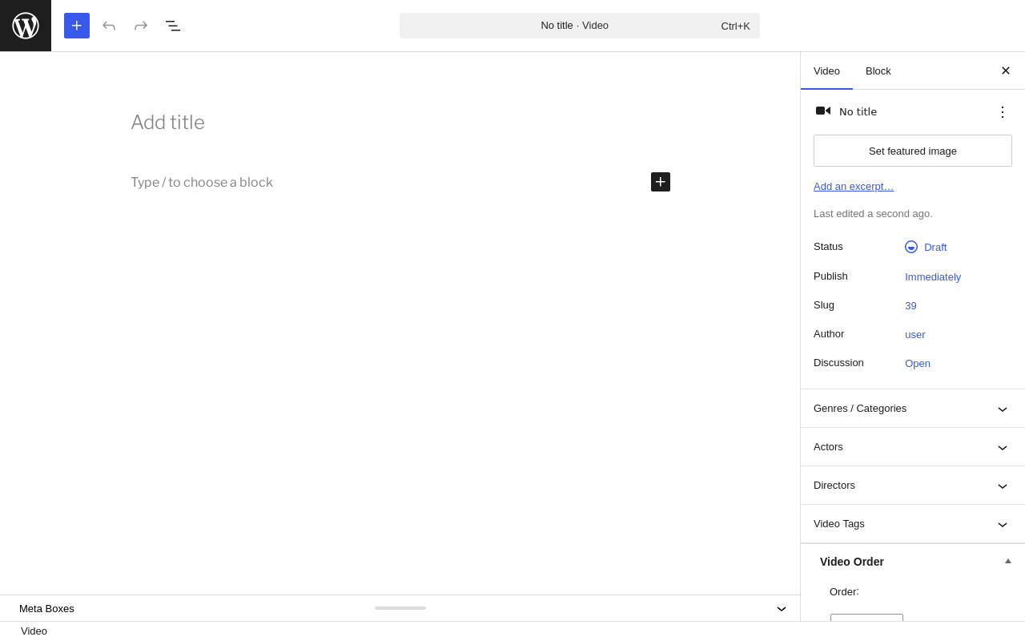Expand the Genres / Categories panel

(x=913, y=409)
